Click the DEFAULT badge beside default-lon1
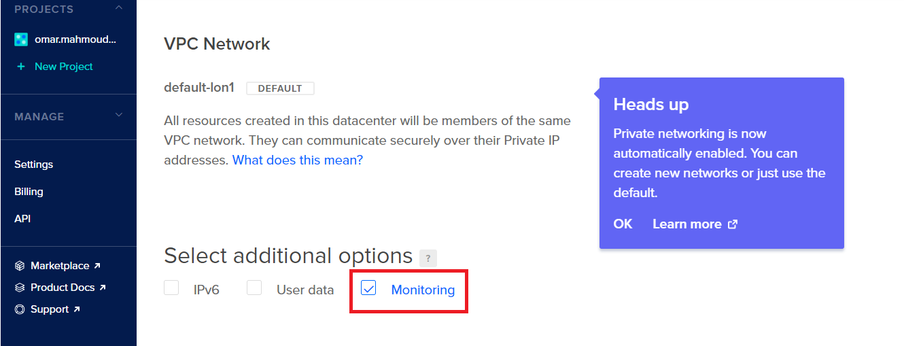This screenshot has height=346, width=904. (280, 88)
